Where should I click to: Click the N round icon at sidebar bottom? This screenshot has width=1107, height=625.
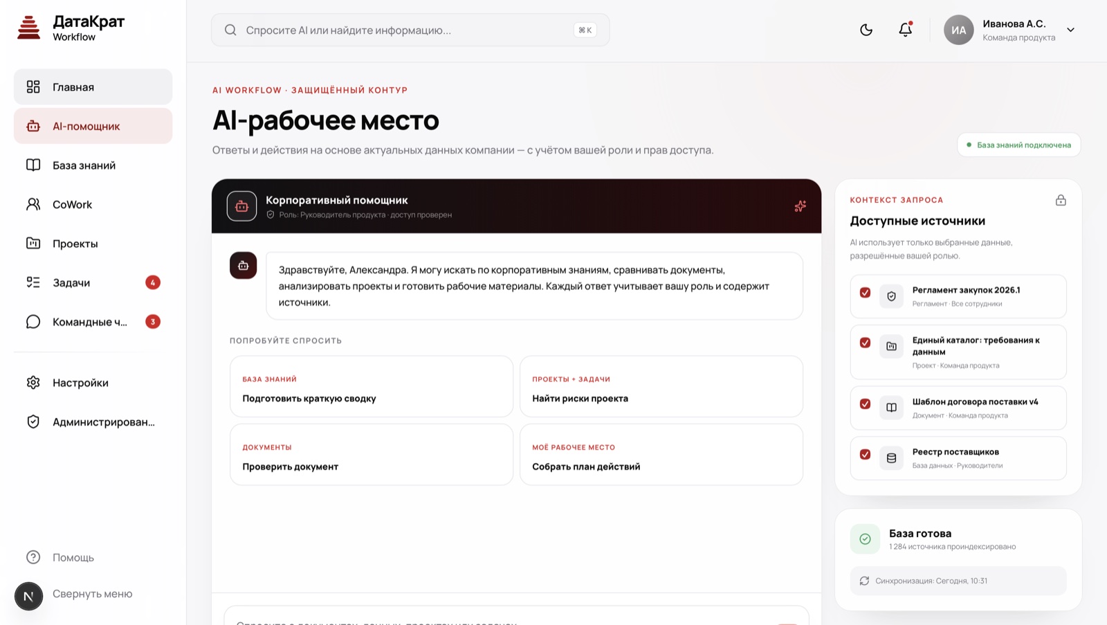28,596
